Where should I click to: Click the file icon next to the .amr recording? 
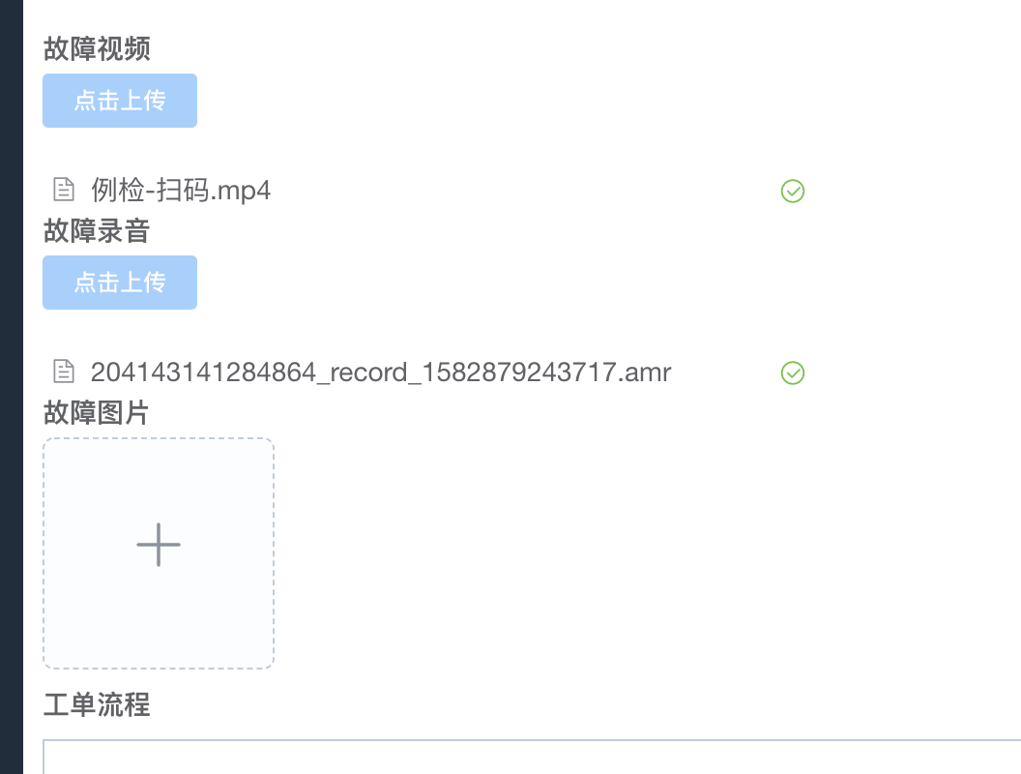click(x=64, y=372)
